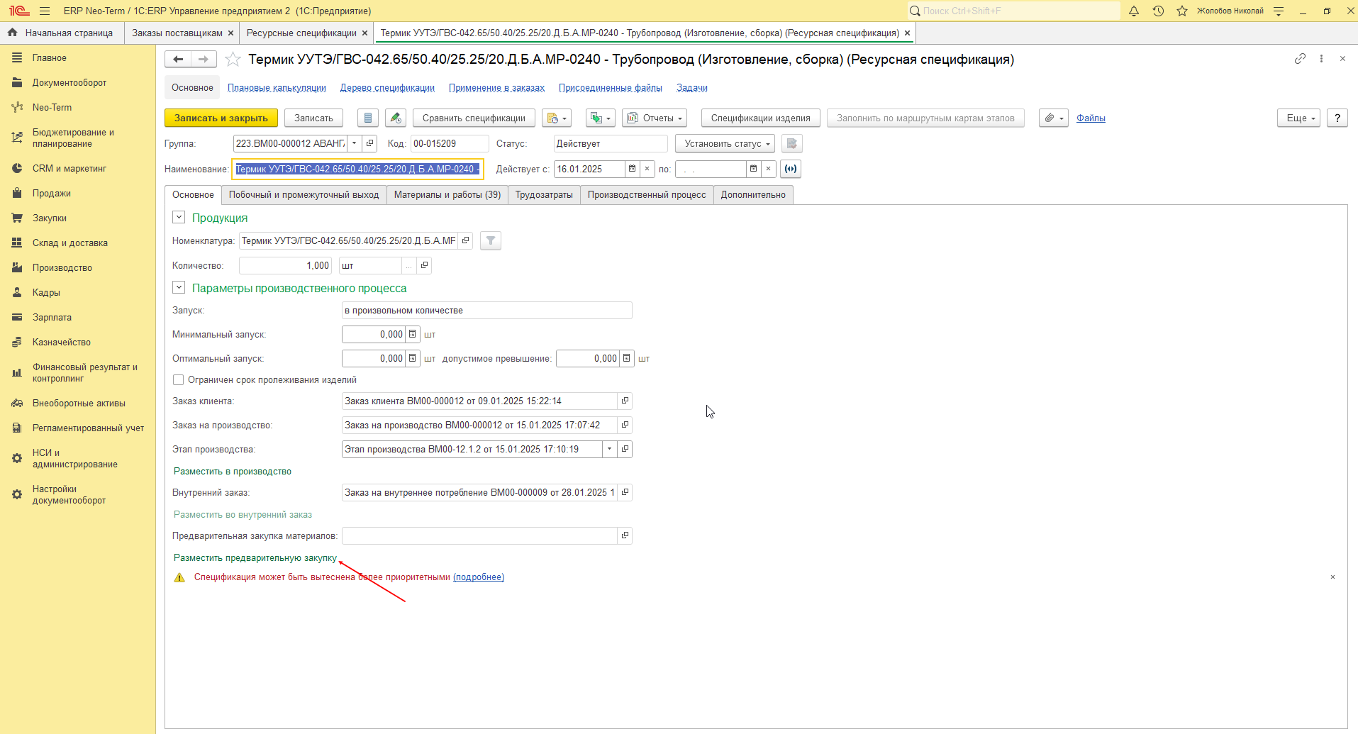
Task: Expand the Этап производства dropdown arrow
Action: point(610,450)
